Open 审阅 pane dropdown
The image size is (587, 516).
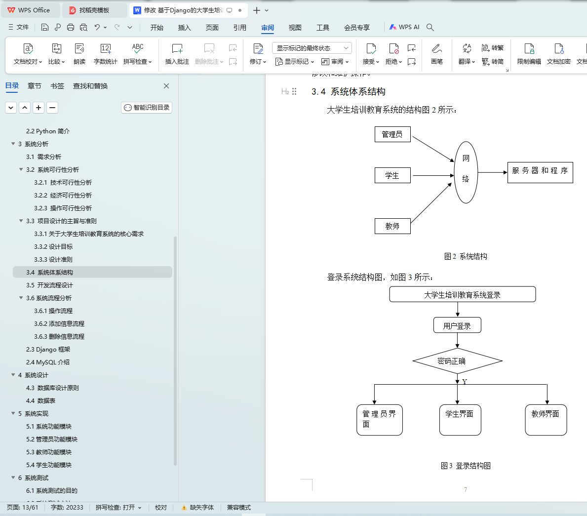pyautogui.click(x=335, y=61)
